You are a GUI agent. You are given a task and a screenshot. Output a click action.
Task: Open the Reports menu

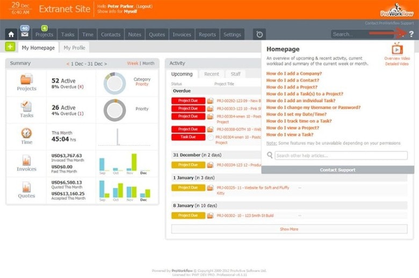207,34
